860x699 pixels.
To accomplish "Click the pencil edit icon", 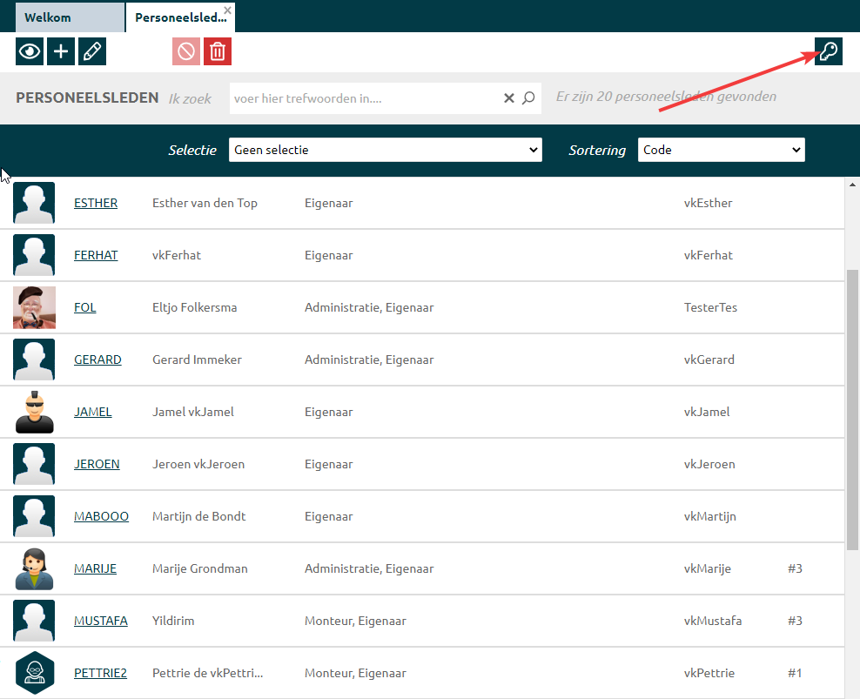I will [x=92, y=51].
